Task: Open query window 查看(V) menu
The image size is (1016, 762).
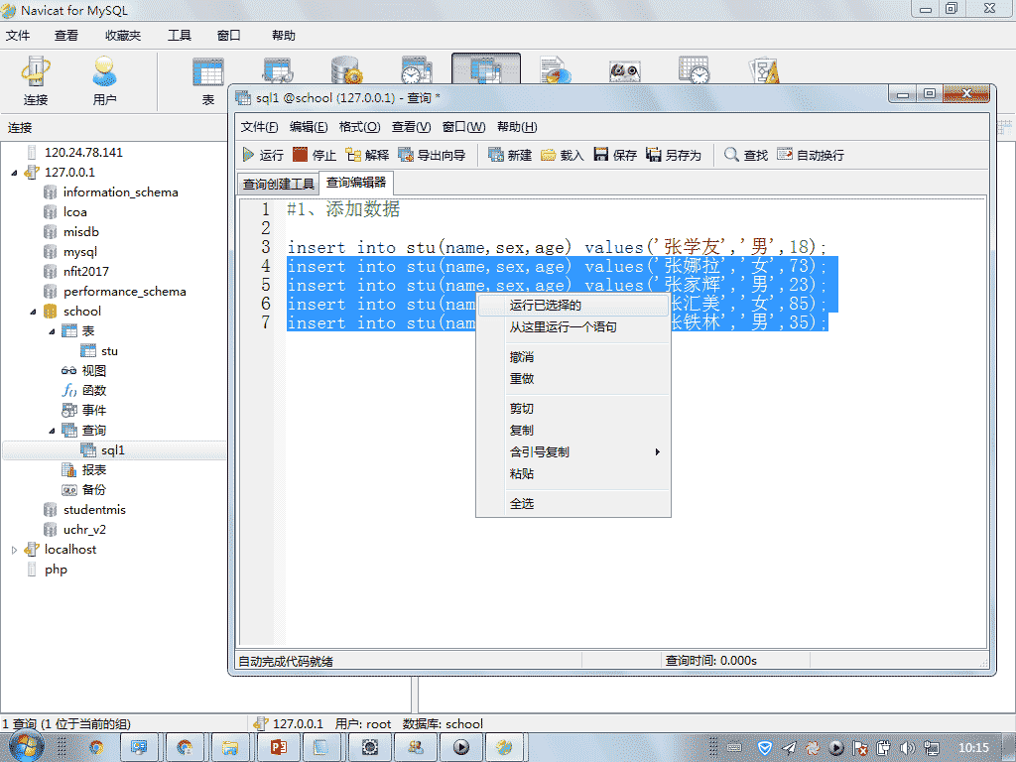Action: pos(411,127)
